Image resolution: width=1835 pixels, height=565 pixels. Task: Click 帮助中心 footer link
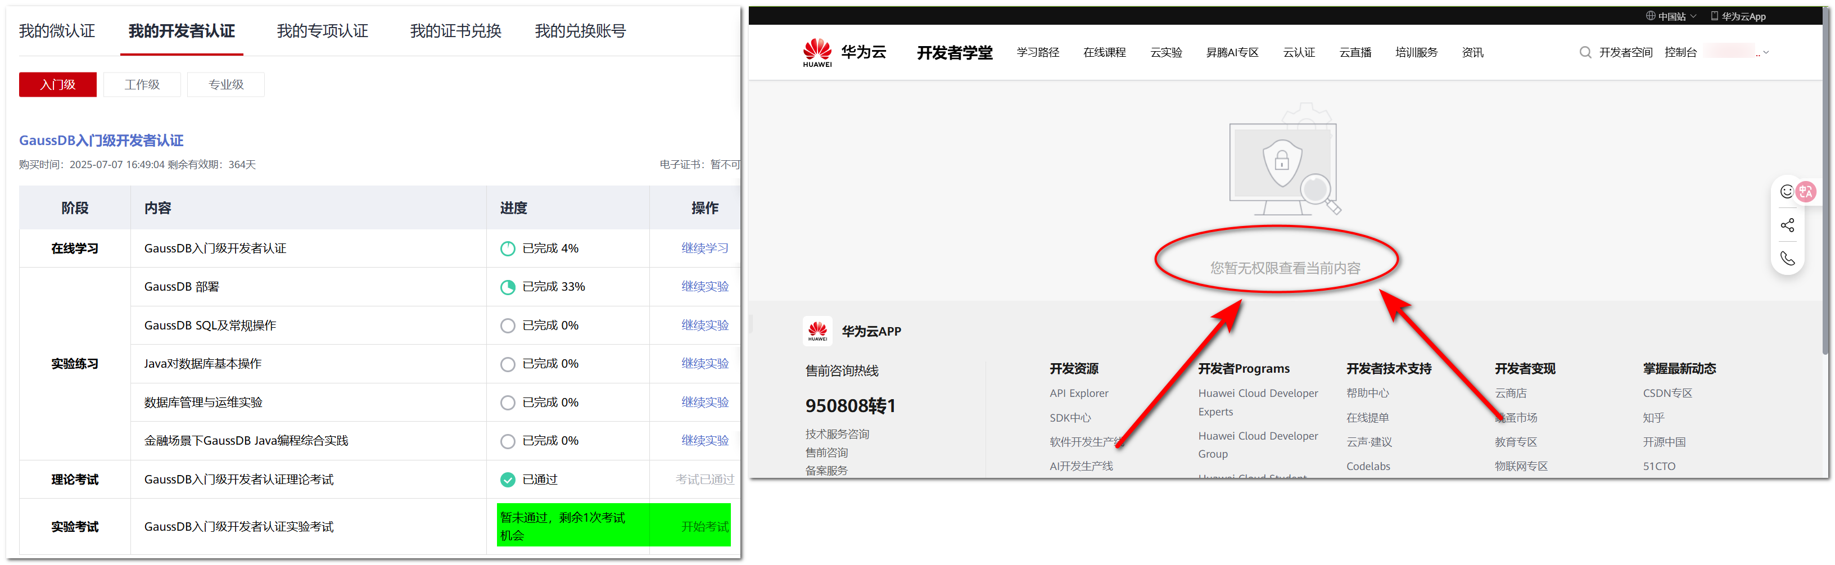pos(1367,394)
